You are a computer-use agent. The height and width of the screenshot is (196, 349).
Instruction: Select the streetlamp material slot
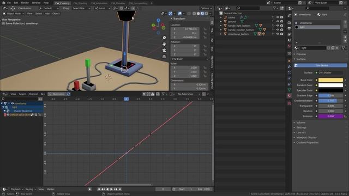tap(317, 23)
